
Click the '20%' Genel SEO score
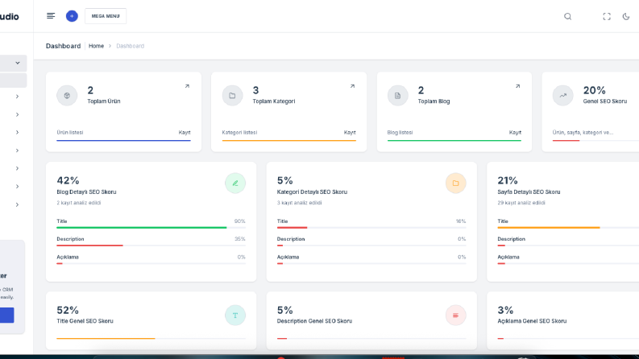point(594,90)
